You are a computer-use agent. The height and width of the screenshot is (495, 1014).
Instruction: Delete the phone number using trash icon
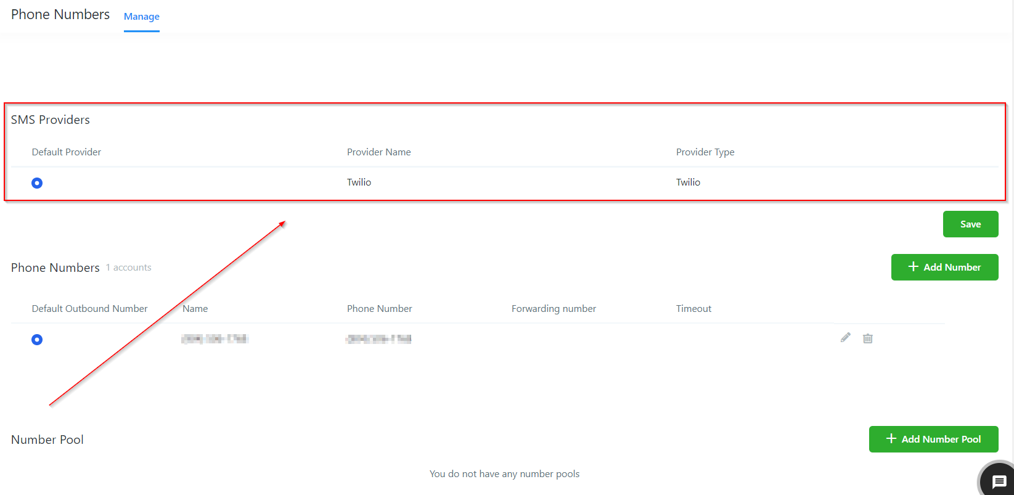pyautogui.click(x=867, y=338)
